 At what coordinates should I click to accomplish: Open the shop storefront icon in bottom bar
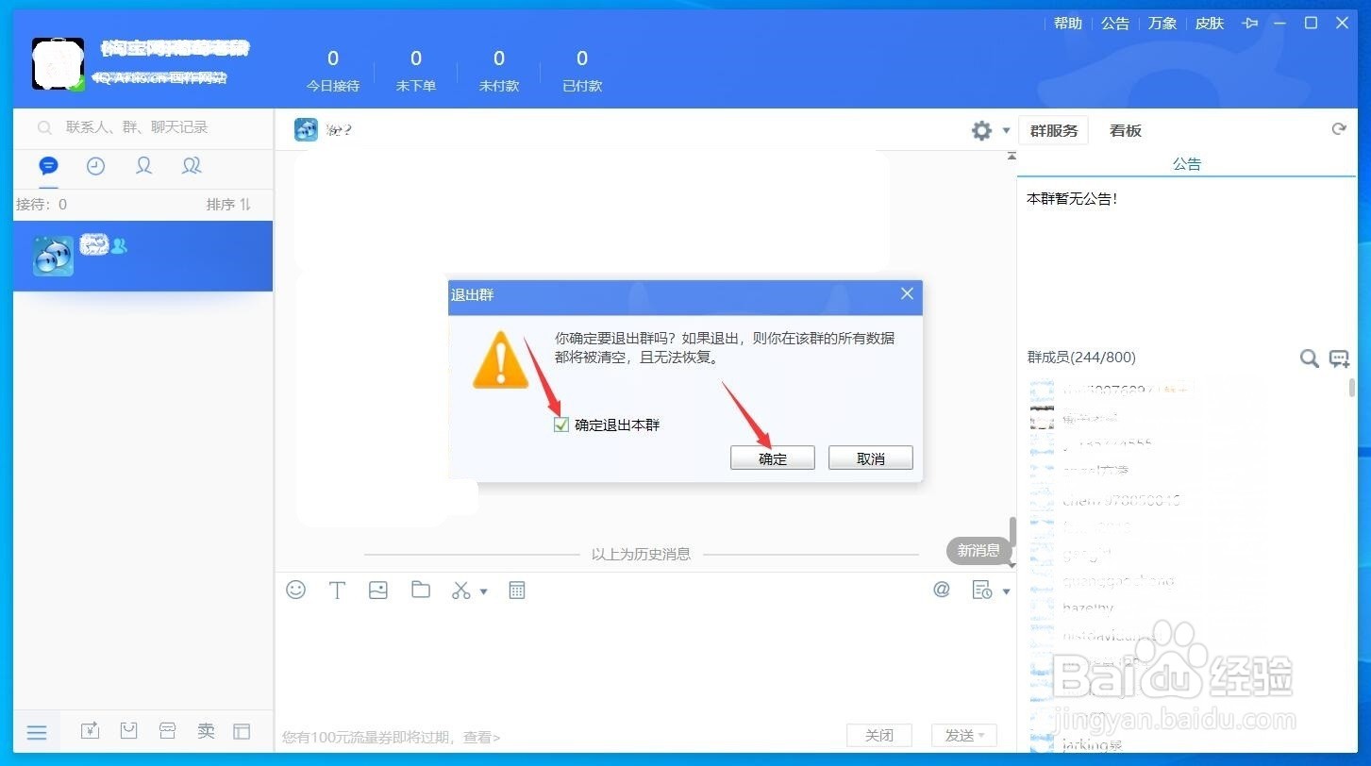point(167,731)
